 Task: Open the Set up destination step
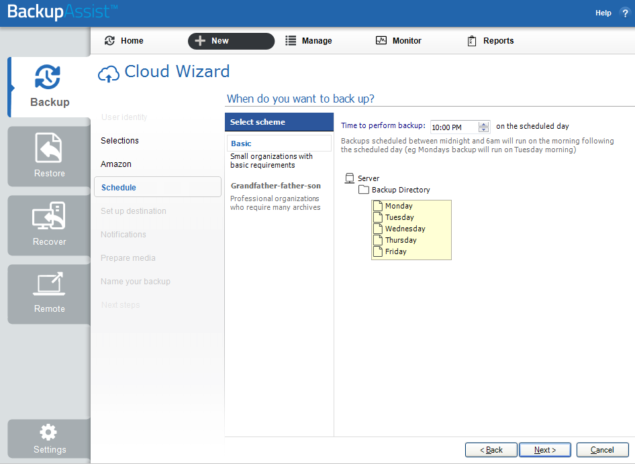point(133,211)
